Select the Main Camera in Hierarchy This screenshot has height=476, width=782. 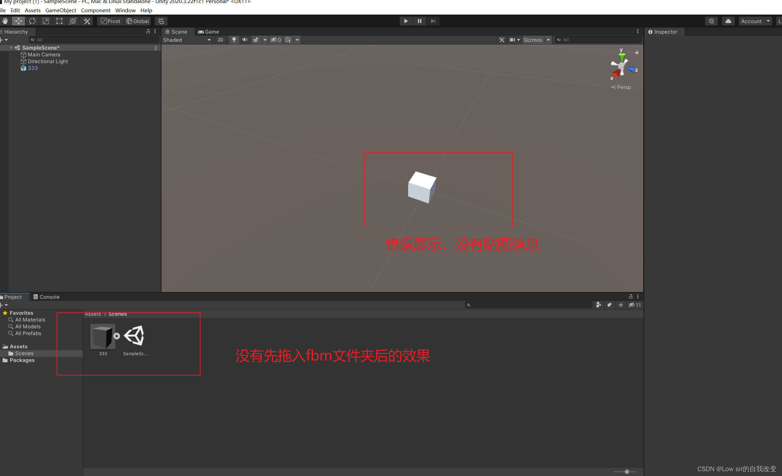pyautogui.click(x=44, y=55)
